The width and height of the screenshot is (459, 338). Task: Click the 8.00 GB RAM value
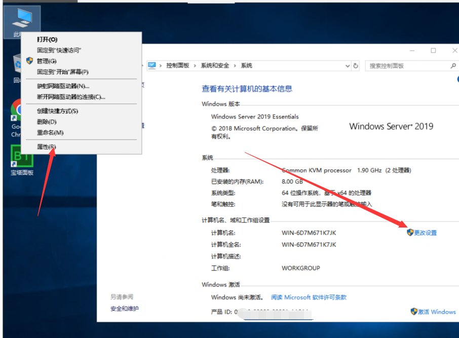click(292, 181)
